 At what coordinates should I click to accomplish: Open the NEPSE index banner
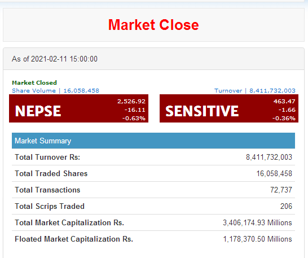point(78,108)
